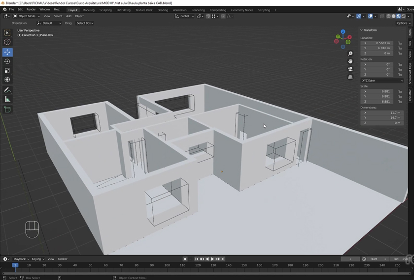Open the XYZ Euler rotation mode dropdown
The image size is (414, 280).
coord(382,81)
